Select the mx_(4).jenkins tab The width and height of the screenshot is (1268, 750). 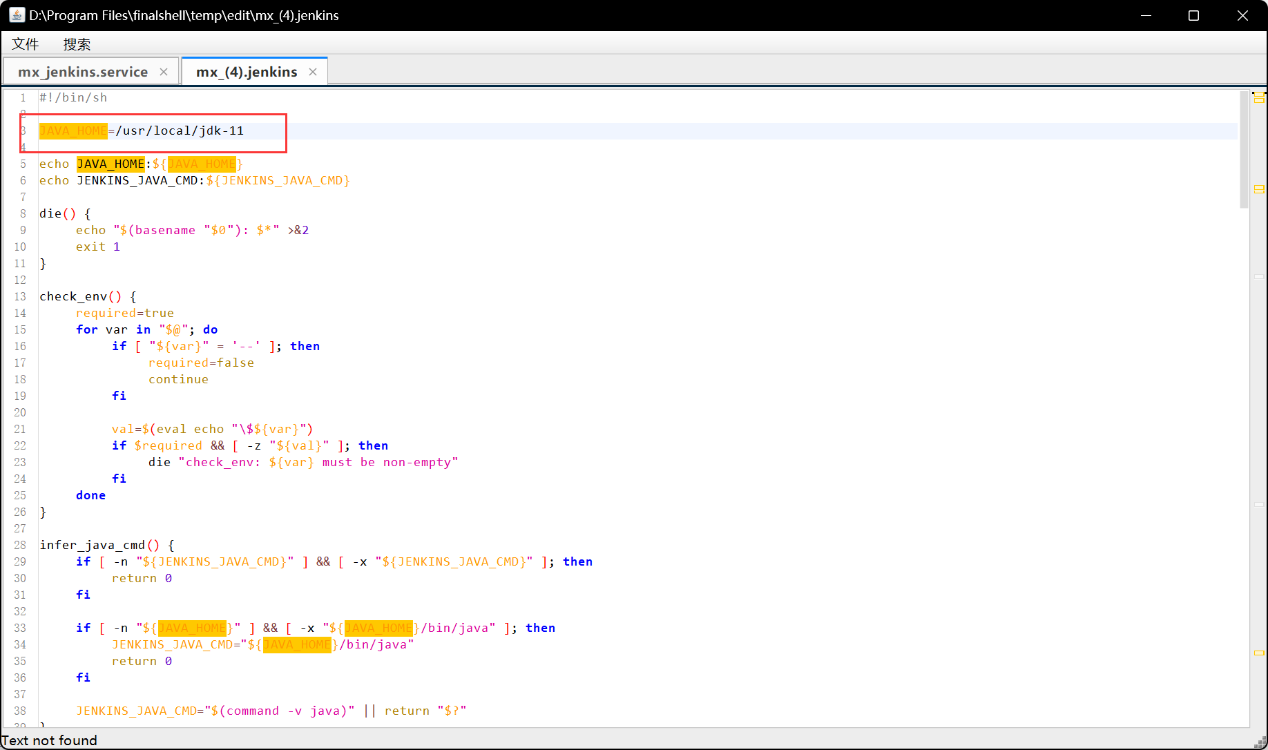click(247, 72)
